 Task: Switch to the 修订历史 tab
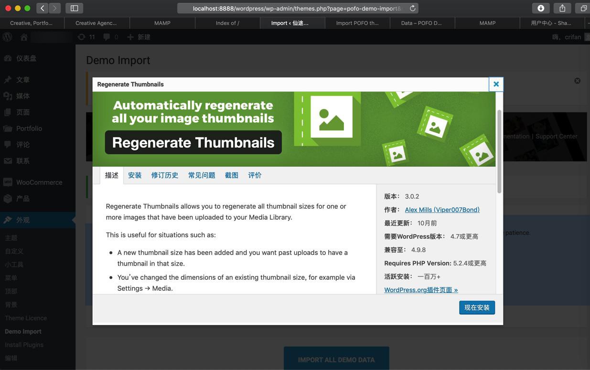click(x=165, y=175)
